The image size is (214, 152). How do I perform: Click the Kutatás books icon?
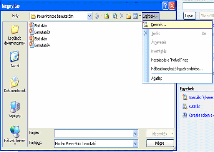point(185,106)
